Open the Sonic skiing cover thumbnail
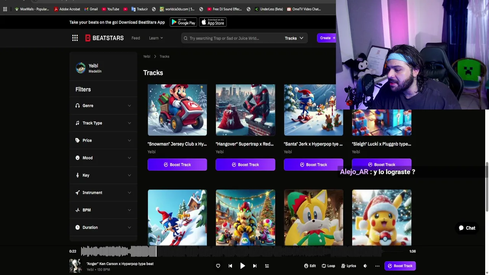Viewport: 489px width, 275px height. click(x=177, y=218)
